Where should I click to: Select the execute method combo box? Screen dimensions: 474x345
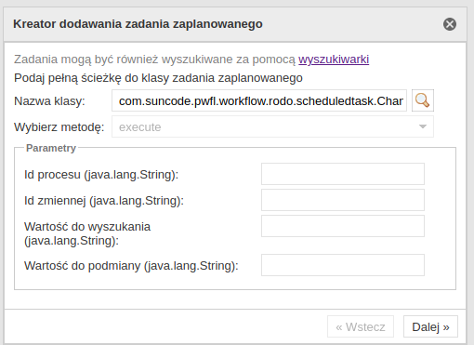tap(272, 126)
